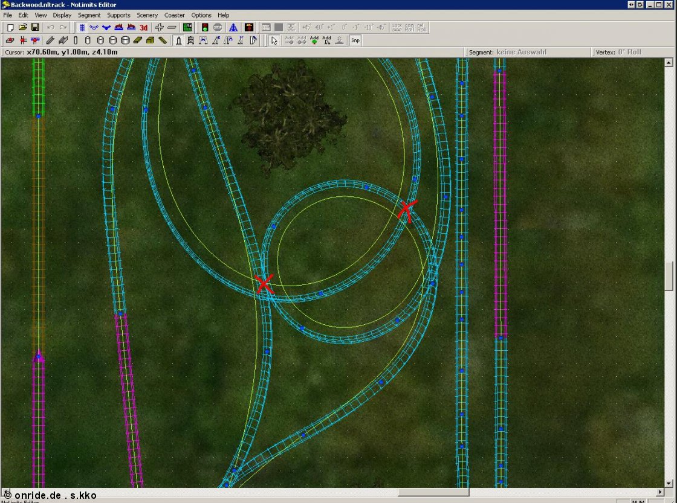Toggle the Snp snap button
677x503 pixels.
355,40
